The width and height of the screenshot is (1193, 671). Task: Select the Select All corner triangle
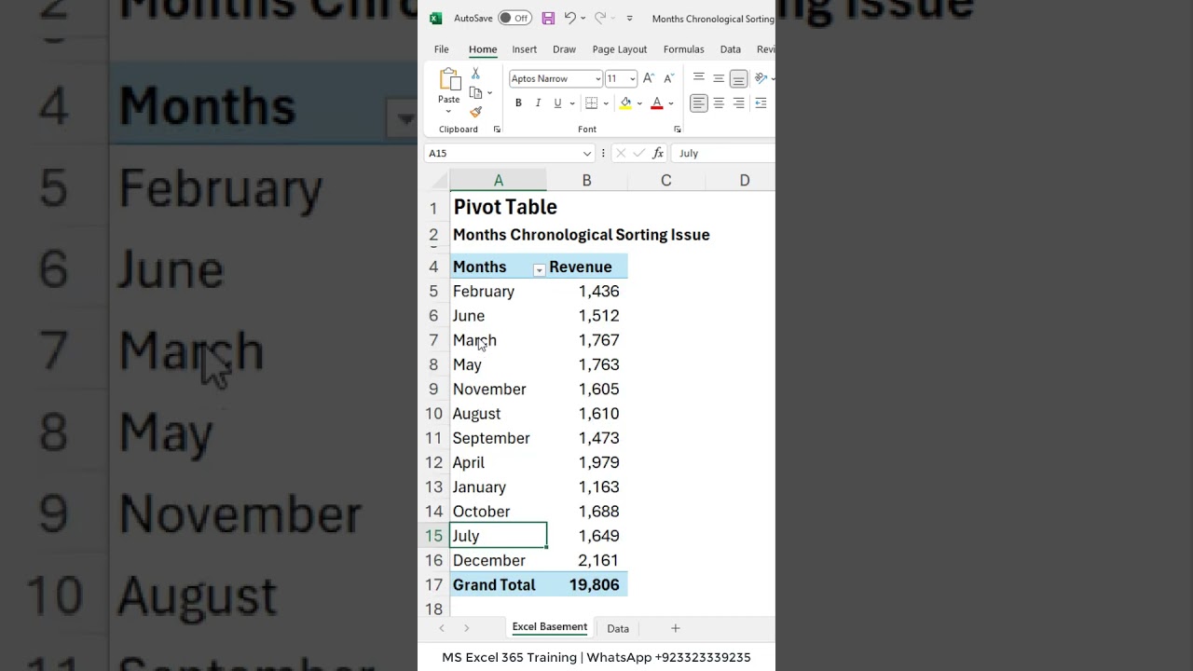[x=441, y=182]
